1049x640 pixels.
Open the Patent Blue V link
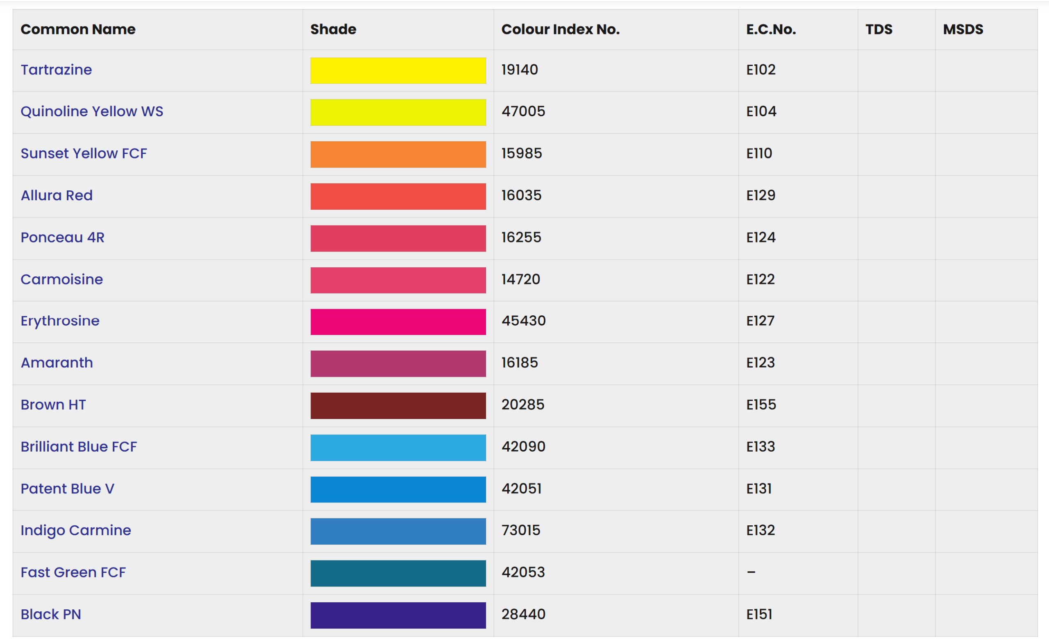pyautogui.click(x=67, y=489)
